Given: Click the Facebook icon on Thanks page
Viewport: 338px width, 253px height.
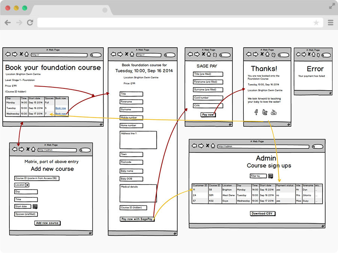Looking at the screenshot, I should (x=257, y=112).
